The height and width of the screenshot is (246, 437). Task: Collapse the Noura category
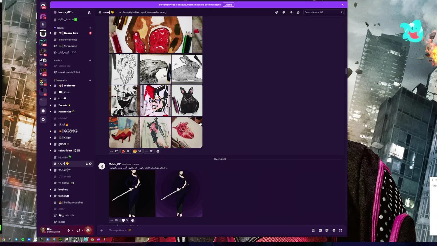tap(59, 28)
